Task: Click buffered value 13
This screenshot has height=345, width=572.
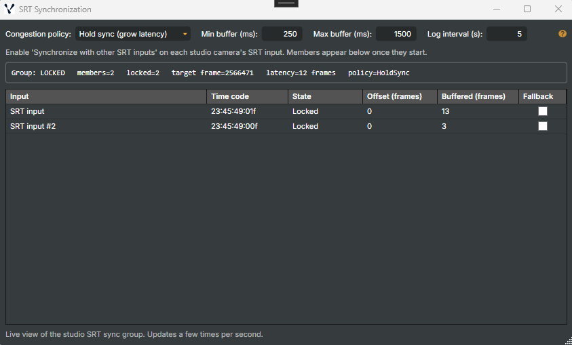Action: coord(445,111)
